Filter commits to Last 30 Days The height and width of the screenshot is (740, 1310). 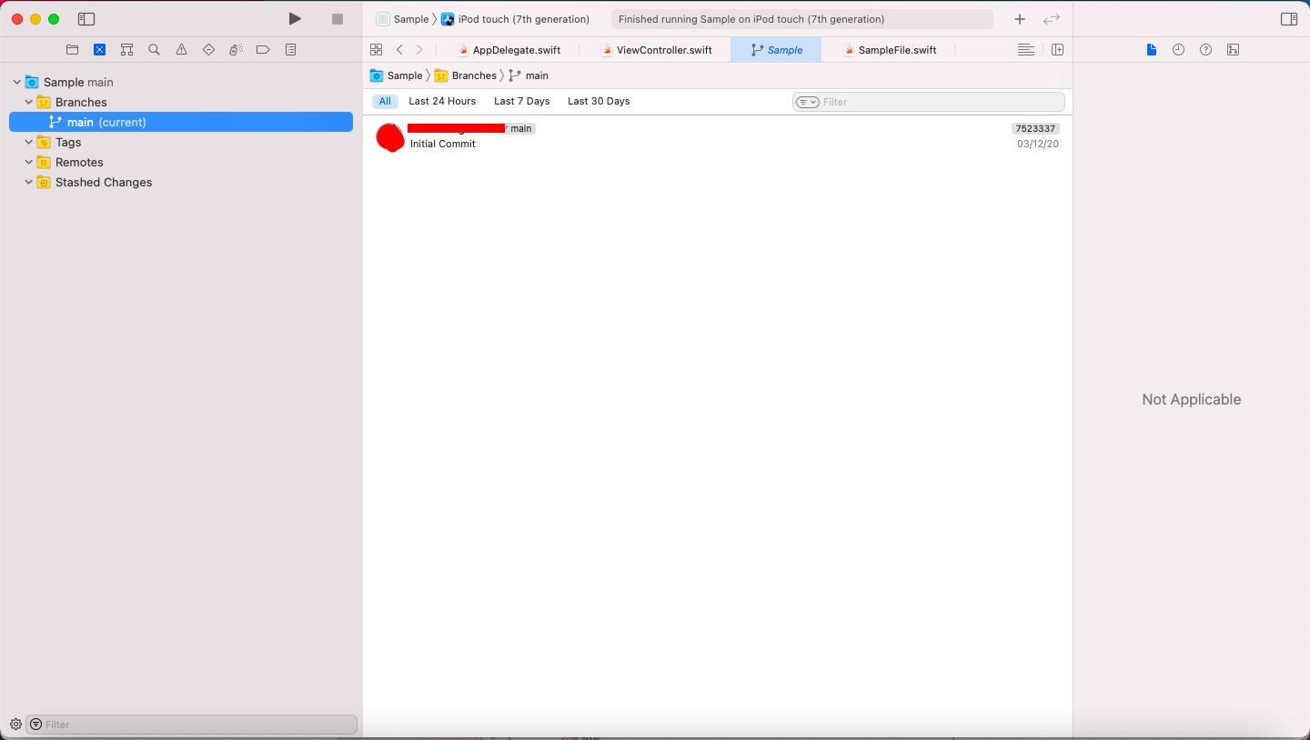pos(599,102)
